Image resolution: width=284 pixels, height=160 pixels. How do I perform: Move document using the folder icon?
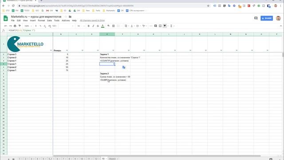pyautogui.click(x=70, y=17)
